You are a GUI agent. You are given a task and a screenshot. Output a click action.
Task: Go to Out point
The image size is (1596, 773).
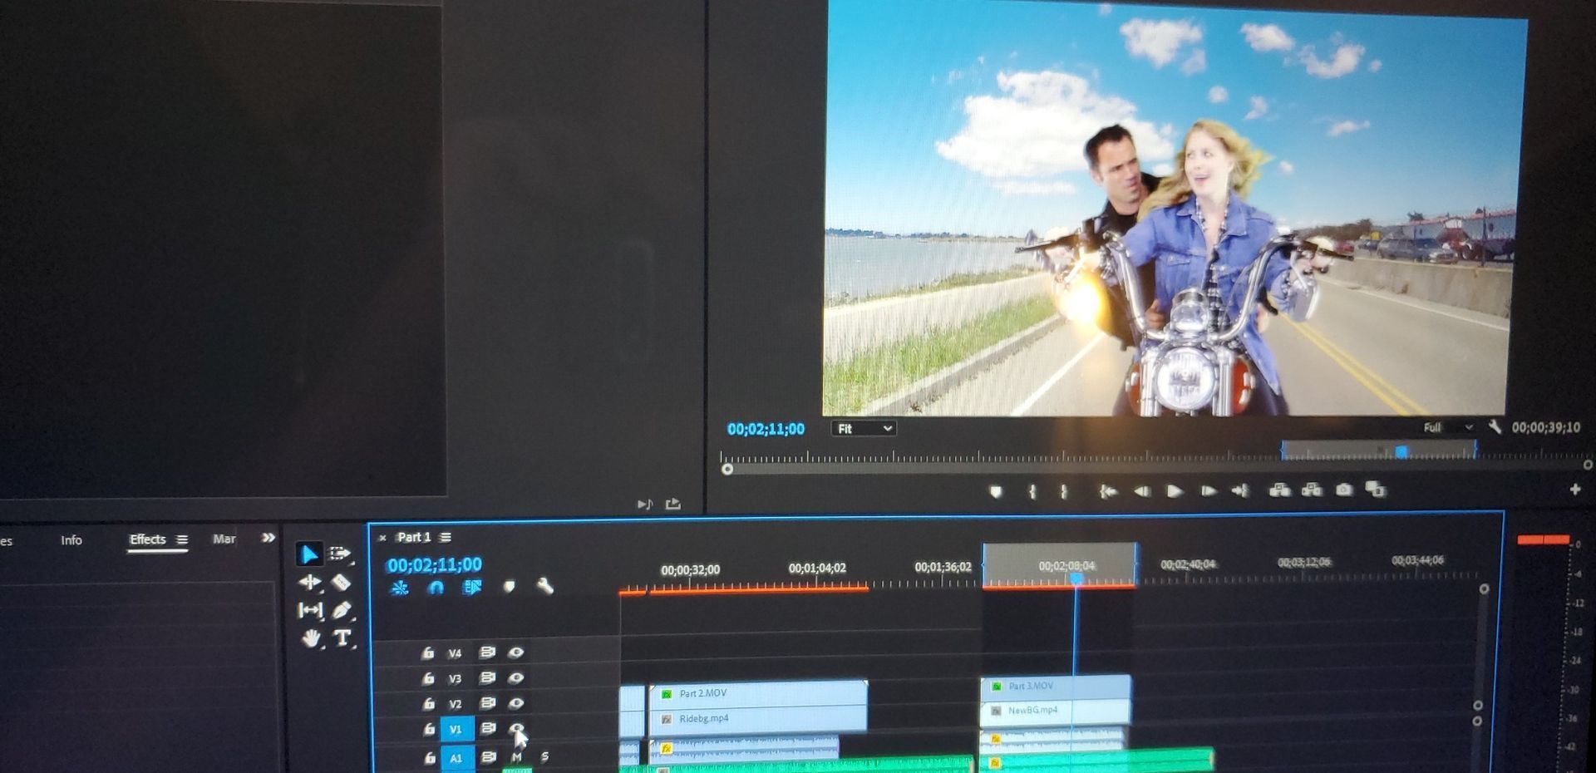tap(1240, 490)
